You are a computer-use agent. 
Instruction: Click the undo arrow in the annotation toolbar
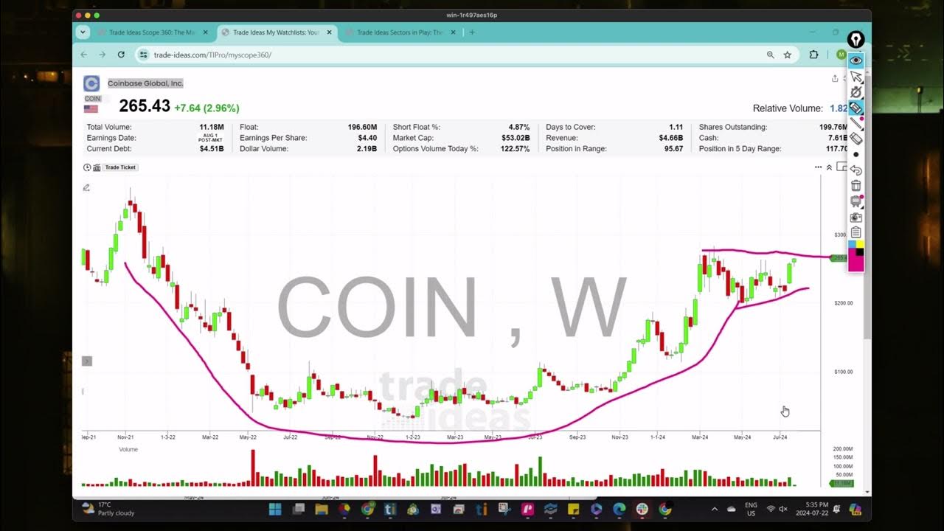[855, 170]
